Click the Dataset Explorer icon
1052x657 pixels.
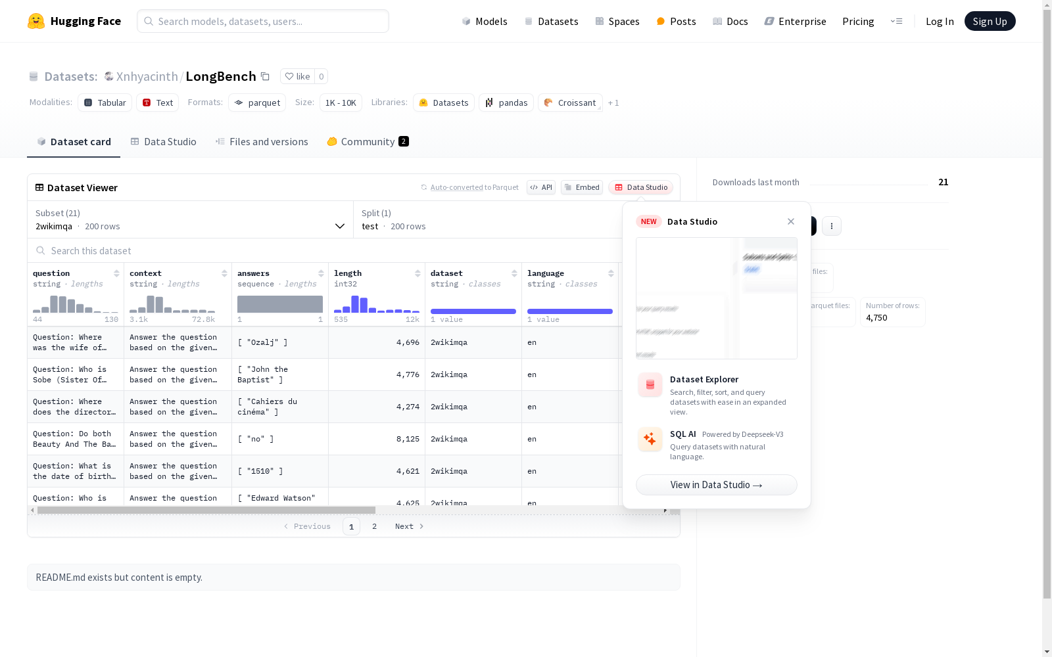coord(650,385)
